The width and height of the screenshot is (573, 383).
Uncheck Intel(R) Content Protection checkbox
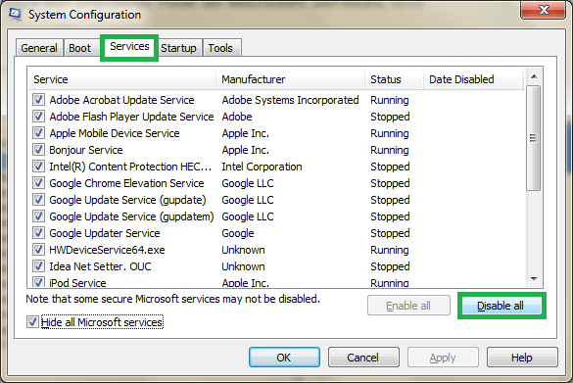point(38,167)
